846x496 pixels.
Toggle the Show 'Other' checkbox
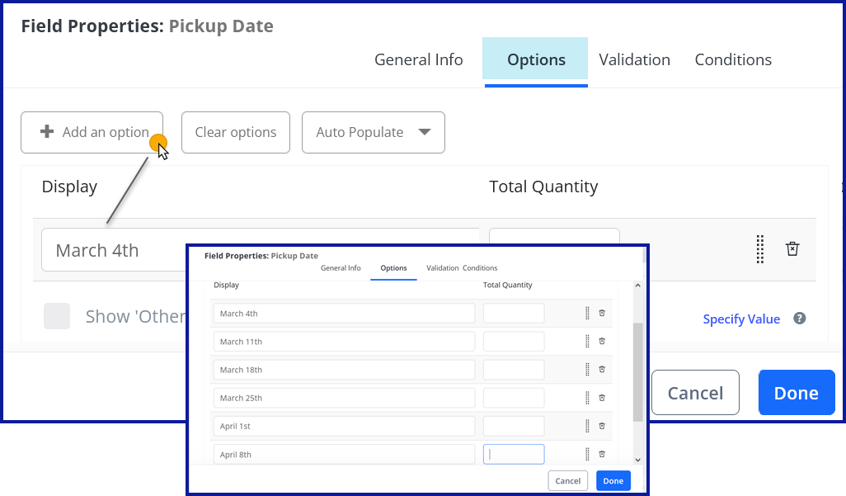click(x=57, y=316)
